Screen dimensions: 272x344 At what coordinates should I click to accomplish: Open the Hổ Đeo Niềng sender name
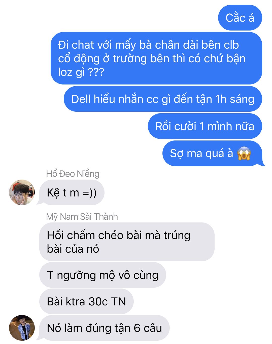(73, 174)
